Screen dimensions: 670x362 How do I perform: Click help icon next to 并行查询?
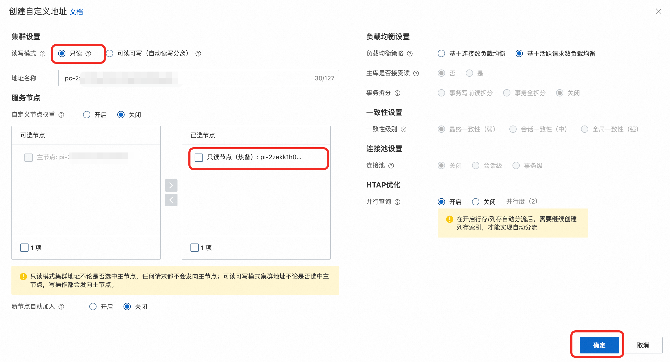[397, 202]
